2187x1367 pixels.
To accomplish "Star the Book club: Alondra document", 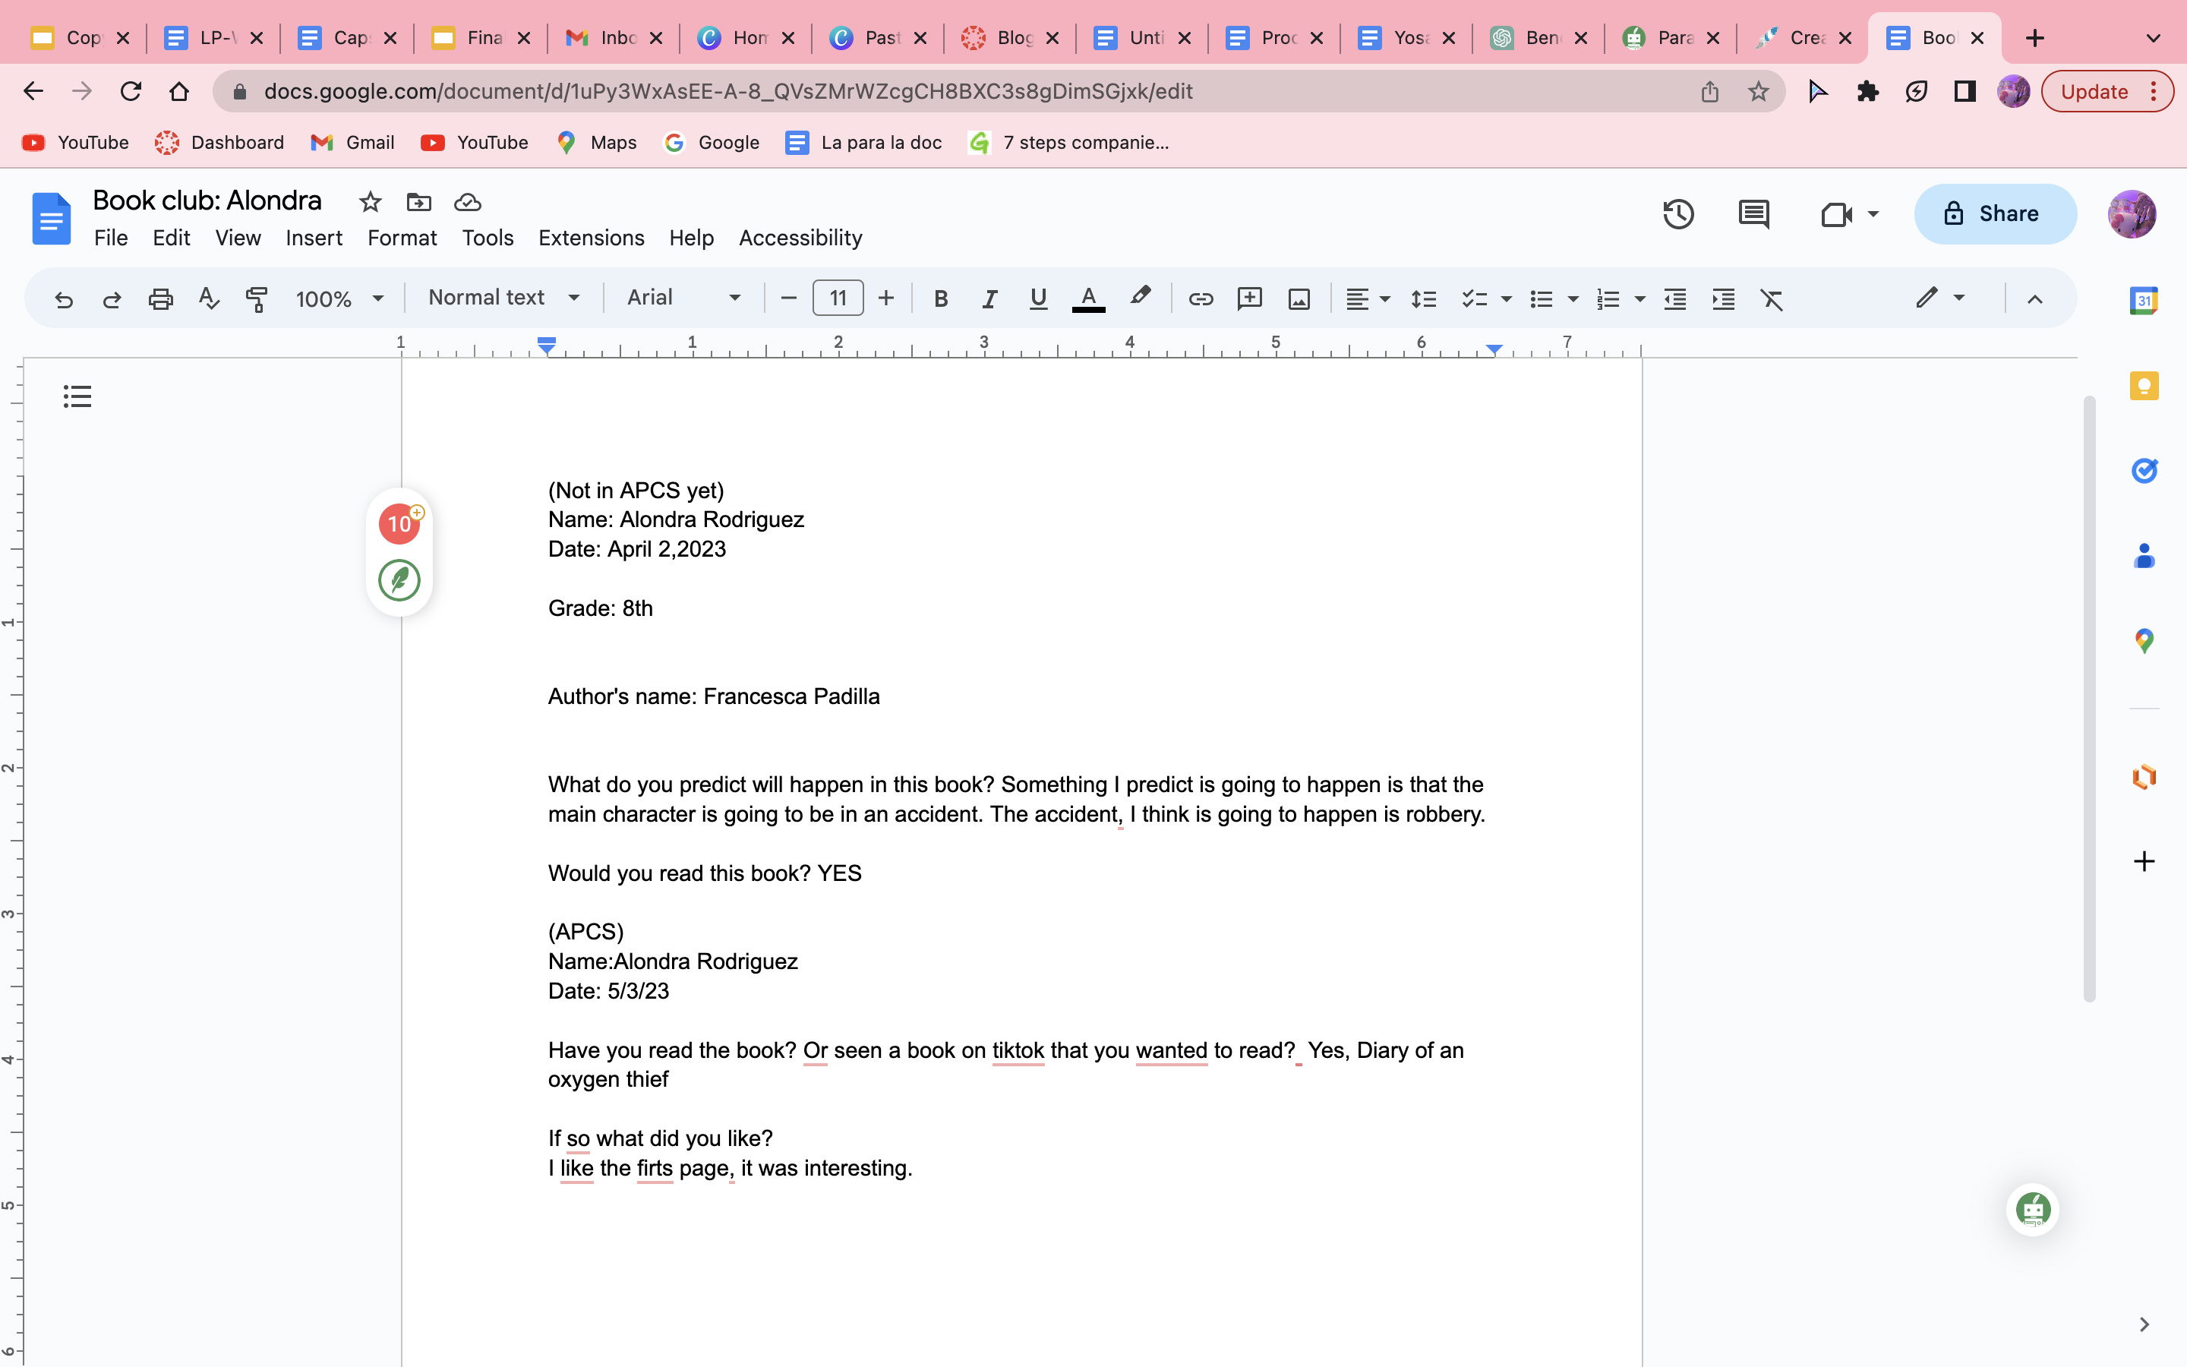I will point(370,201).
